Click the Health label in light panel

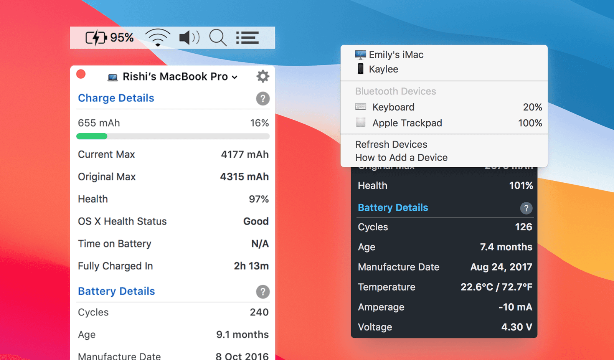[93, 199]
